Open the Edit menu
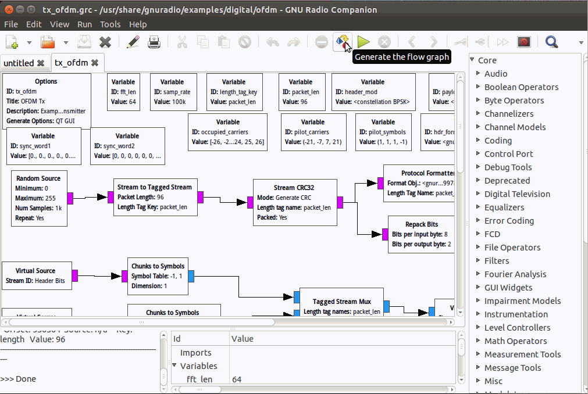Screen dimensions: 588x394 pyautogui.click(x=34, y=24)
